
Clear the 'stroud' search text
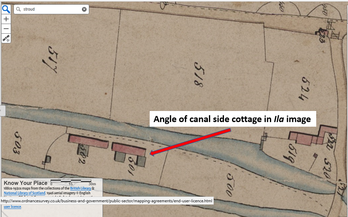point(84,9)
